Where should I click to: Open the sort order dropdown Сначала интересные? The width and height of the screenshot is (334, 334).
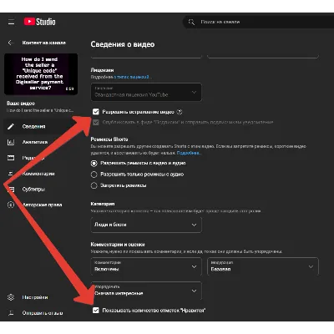[x=146, y=291]
